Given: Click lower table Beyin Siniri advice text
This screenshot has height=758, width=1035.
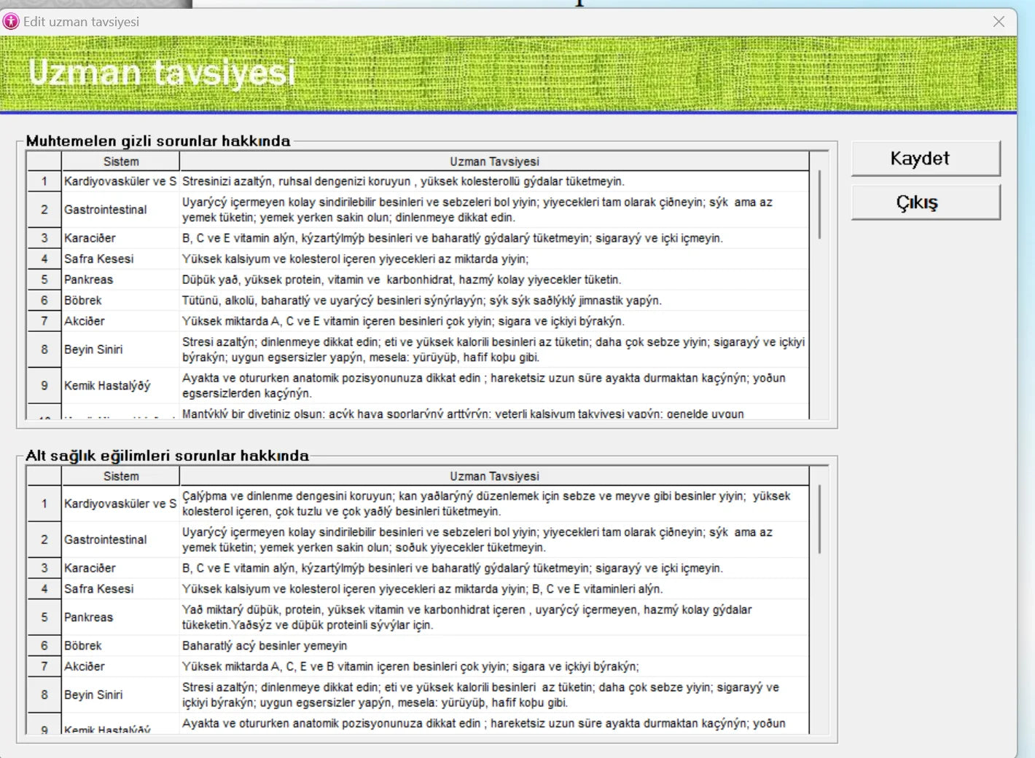Looking at the screenshot, I should [494, 695].
